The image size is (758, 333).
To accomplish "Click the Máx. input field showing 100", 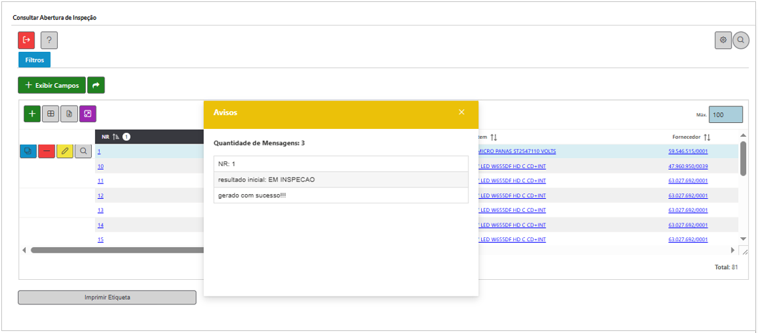I will pos(725,115).
